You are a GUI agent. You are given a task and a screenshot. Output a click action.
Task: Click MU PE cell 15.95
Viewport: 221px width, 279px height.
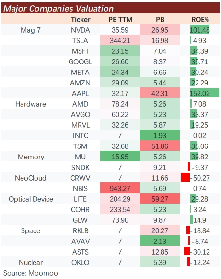coord(120,157)
